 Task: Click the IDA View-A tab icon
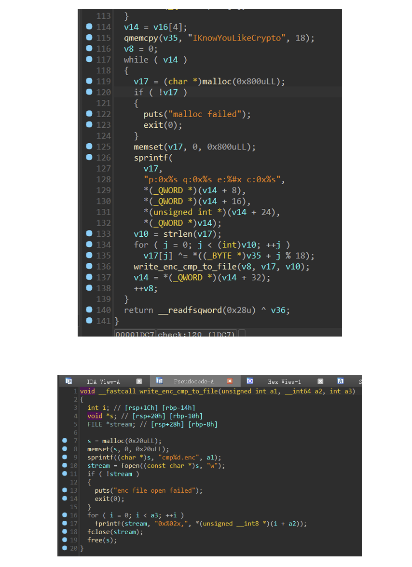[x=69, y=381]
